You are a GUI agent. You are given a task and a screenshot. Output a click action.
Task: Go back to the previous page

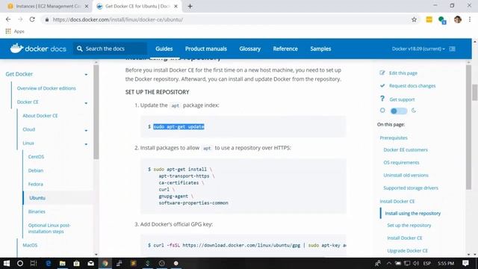(8, 19)
